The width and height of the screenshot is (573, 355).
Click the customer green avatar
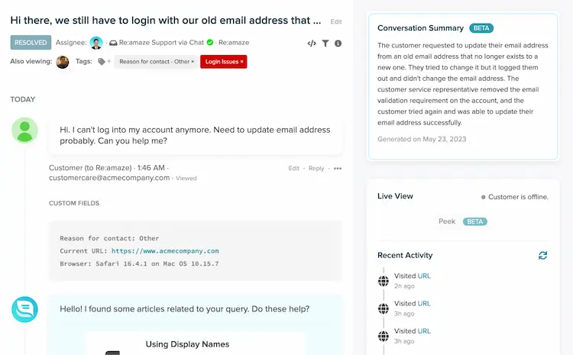(24, 131)
